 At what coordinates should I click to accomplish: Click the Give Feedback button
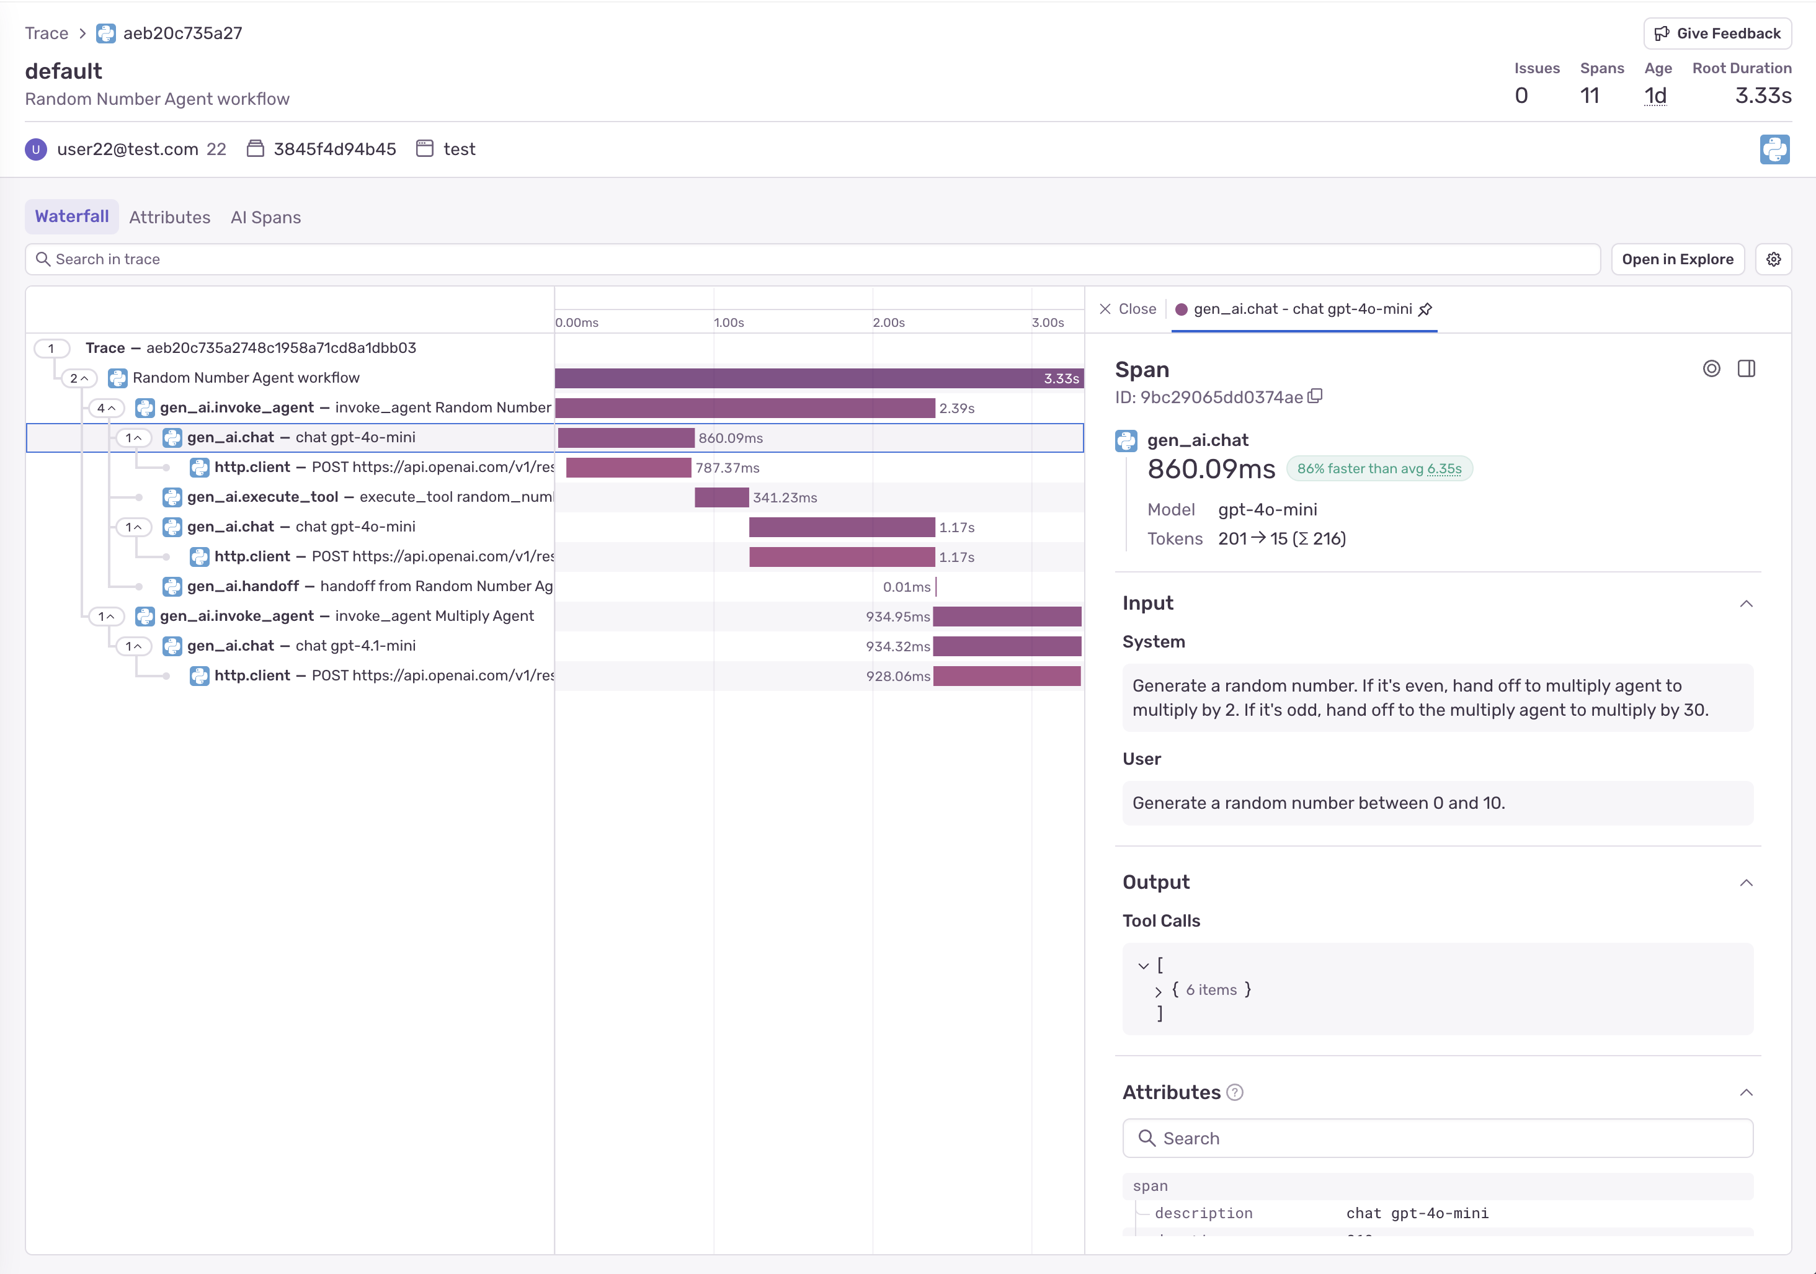tap(1717, 33)
